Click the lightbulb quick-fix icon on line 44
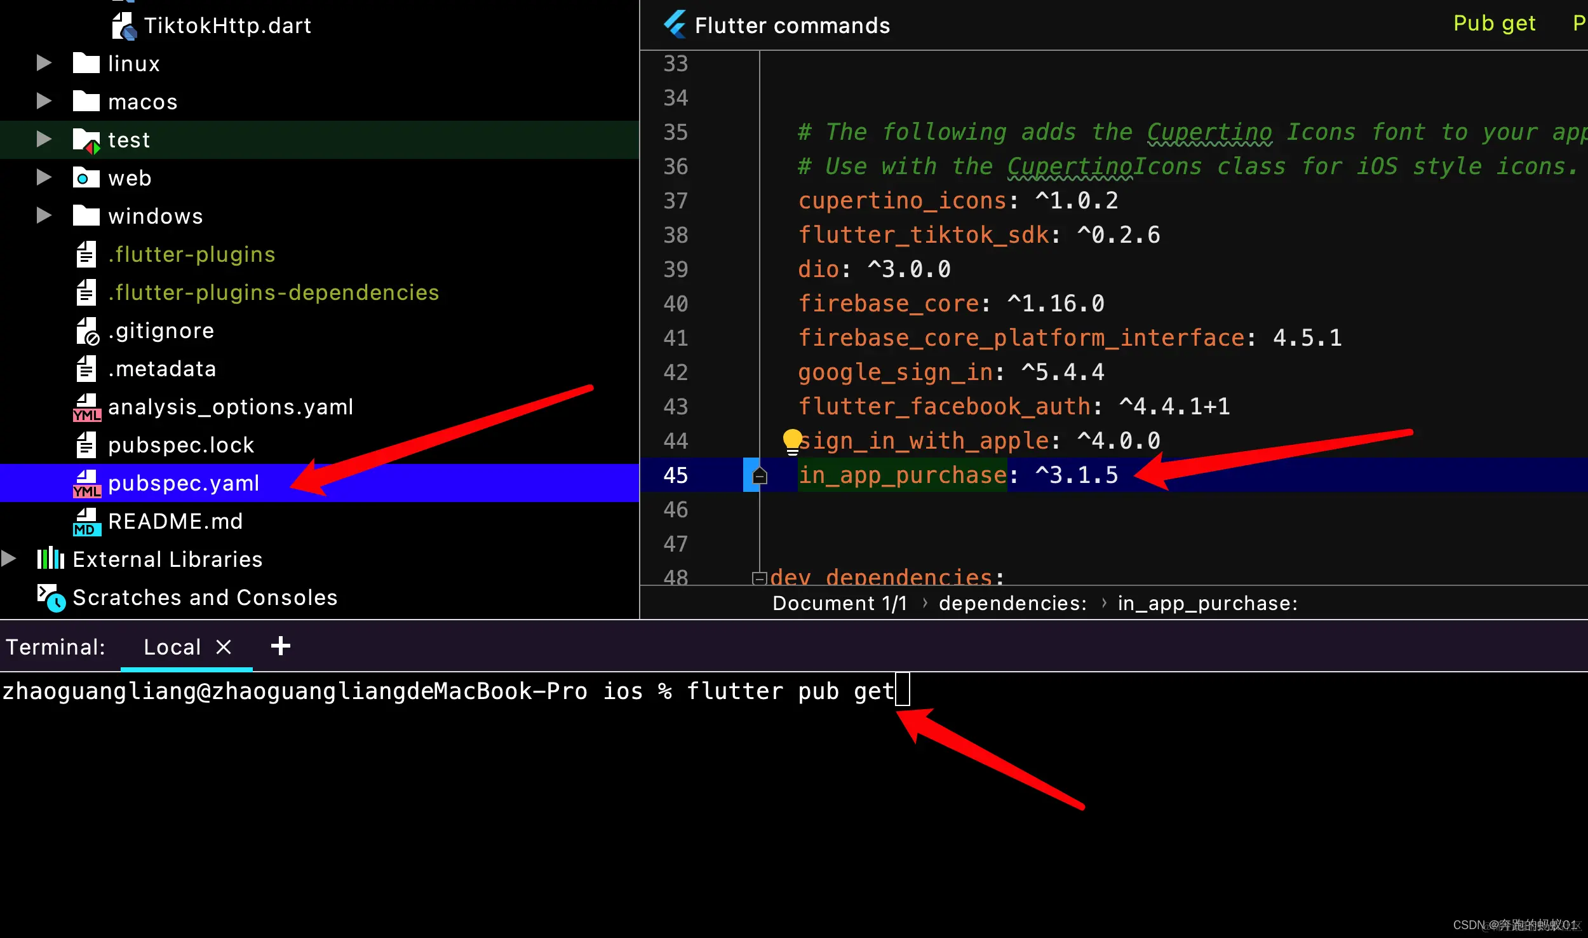This screenshot has height=938, width=1588. point(792,441)
